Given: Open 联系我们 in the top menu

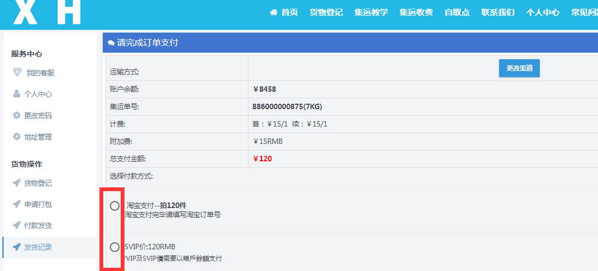Looking at the screenshot, I should (x=498, y=12).
